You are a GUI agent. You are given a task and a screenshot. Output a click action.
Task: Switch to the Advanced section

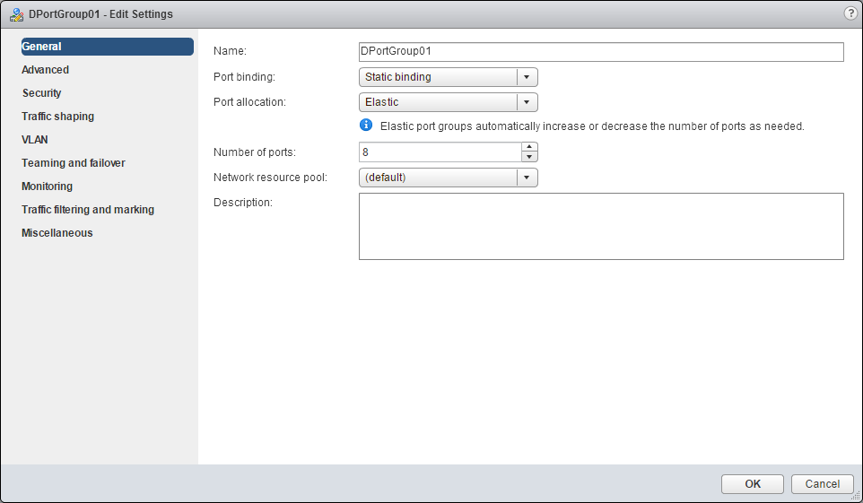46,70
